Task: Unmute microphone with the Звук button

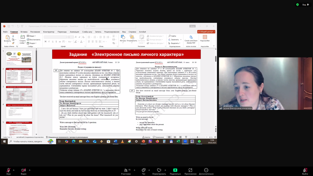Action: 8,171
